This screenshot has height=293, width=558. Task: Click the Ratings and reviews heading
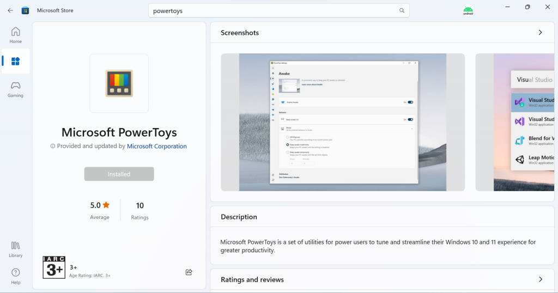252,279
